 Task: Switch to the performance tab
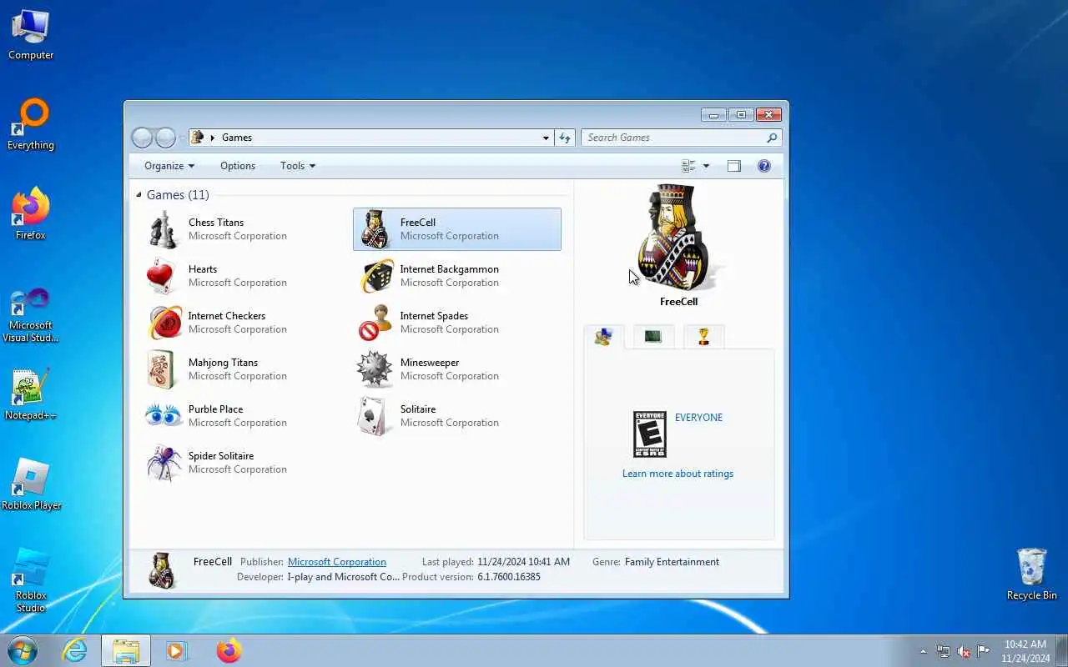click(653, 337)
